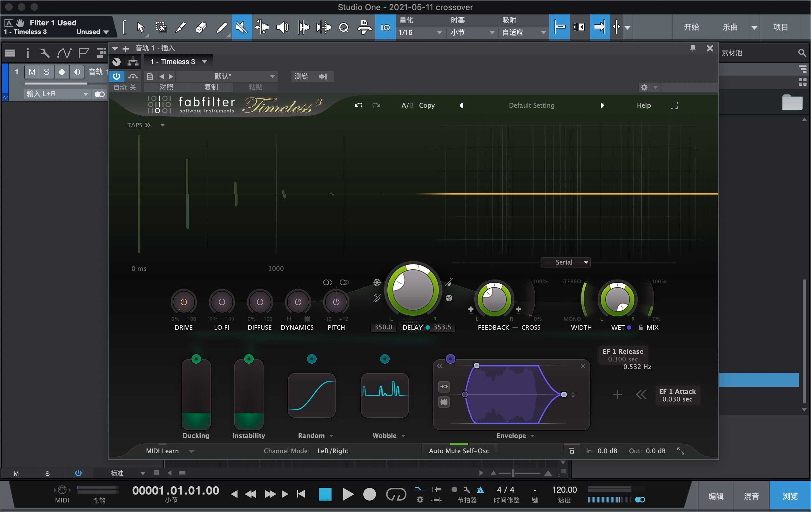Select the Arrow tool in toolbar
Viewport: 811px width, 512px height.
point(140,27)
